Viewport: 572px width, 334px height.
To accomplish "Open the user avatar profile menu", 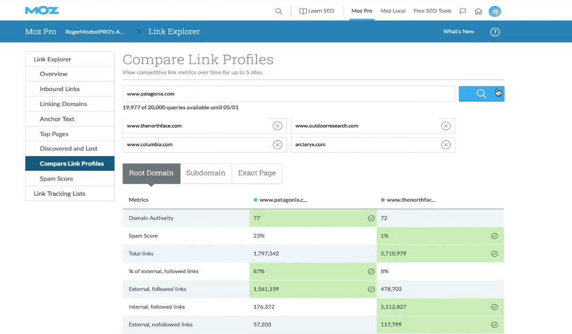I will coord(494,11).
